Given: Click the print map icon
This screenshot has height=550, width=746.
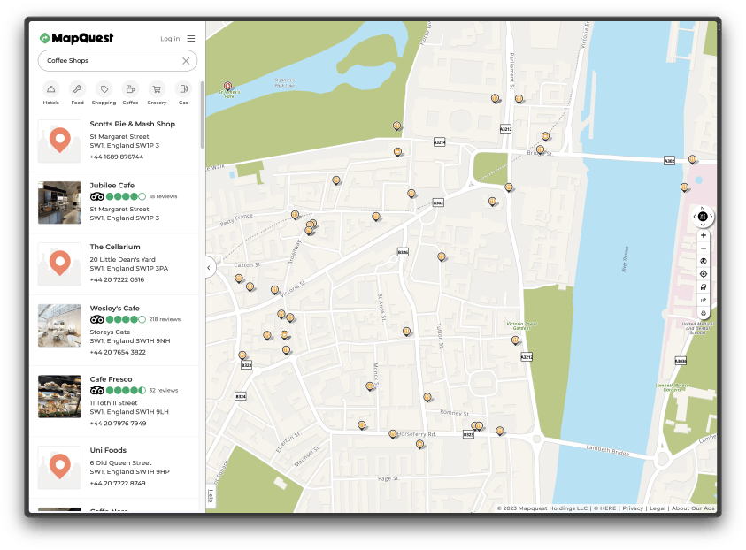Looking at the screenshot, I should (x=704, y=313).
